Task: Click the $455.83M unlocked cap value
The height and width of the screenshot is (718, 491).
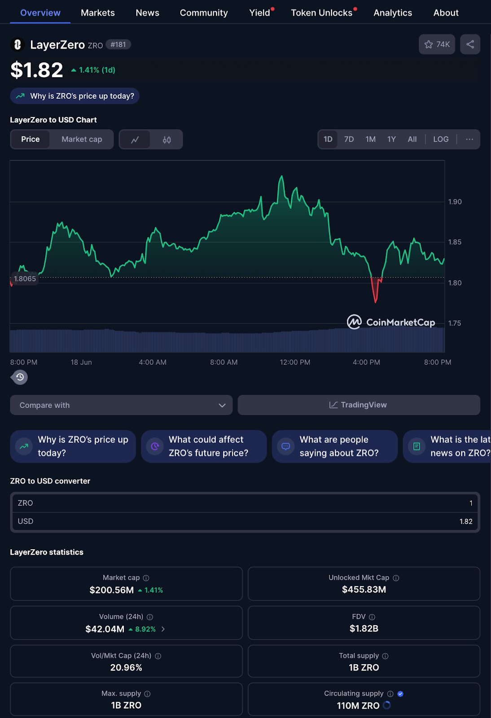Action: point(364,590)
